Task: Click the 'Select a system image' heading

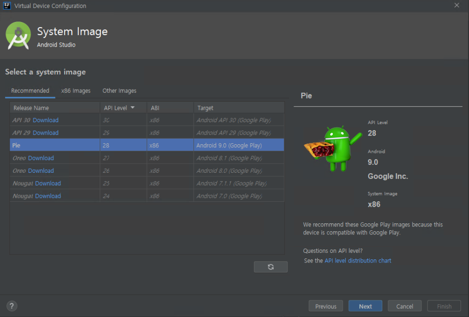Action: [x=46, y=72]
